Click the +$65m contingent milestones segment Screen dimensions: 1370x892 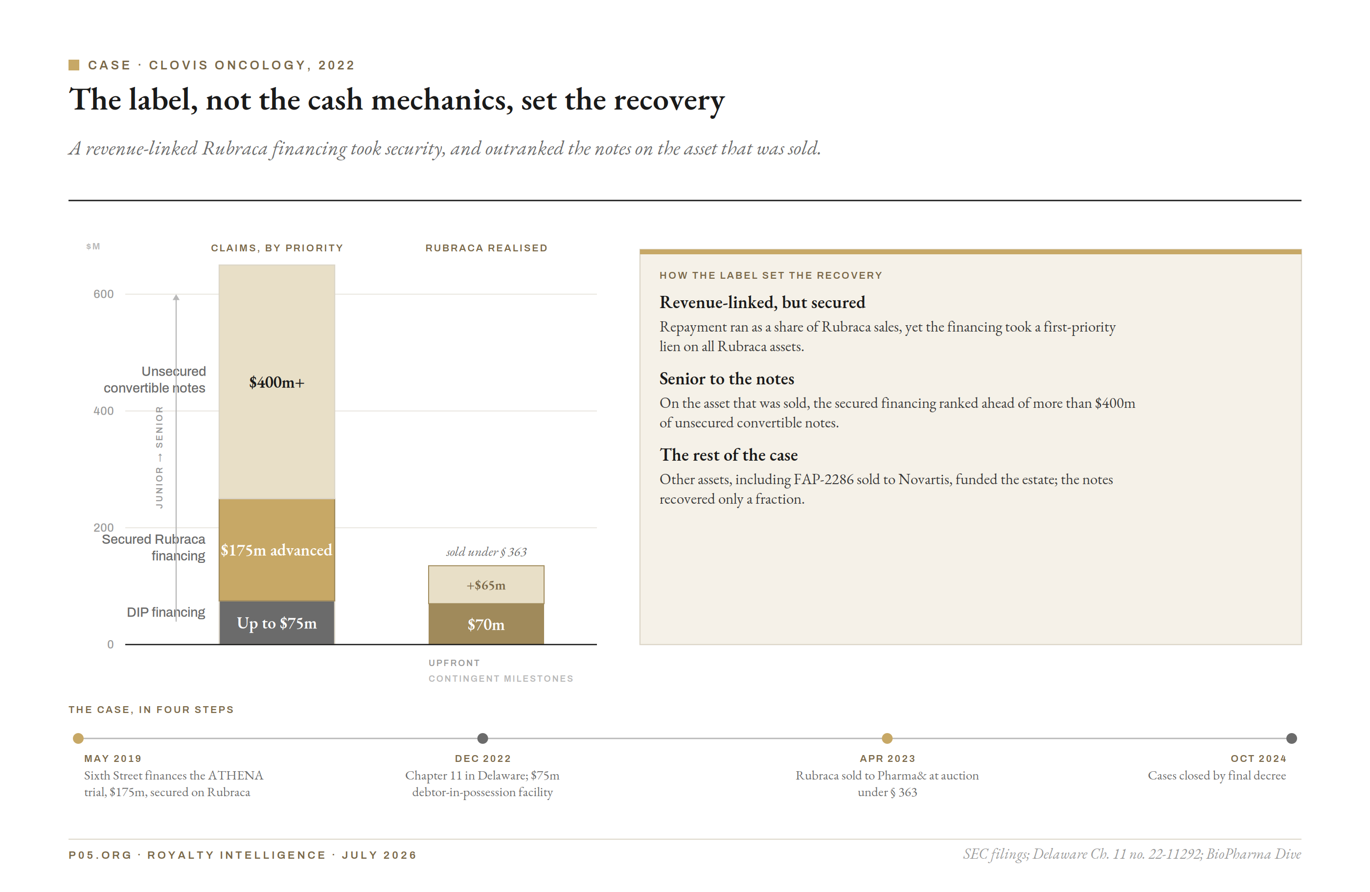[486, 585]
